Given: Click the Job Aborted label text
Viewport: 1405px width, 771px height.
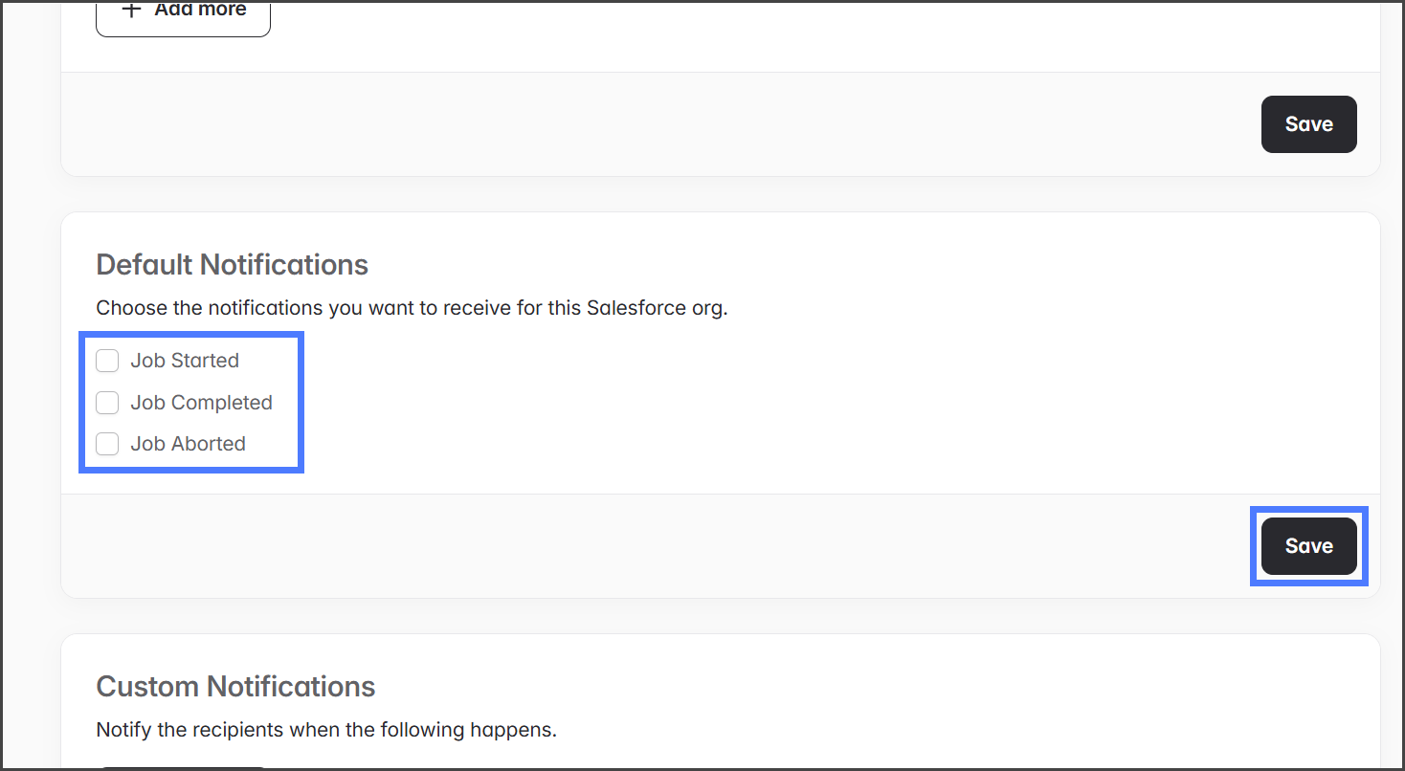Looking at the screenshot, I should (x=188, y=444).
